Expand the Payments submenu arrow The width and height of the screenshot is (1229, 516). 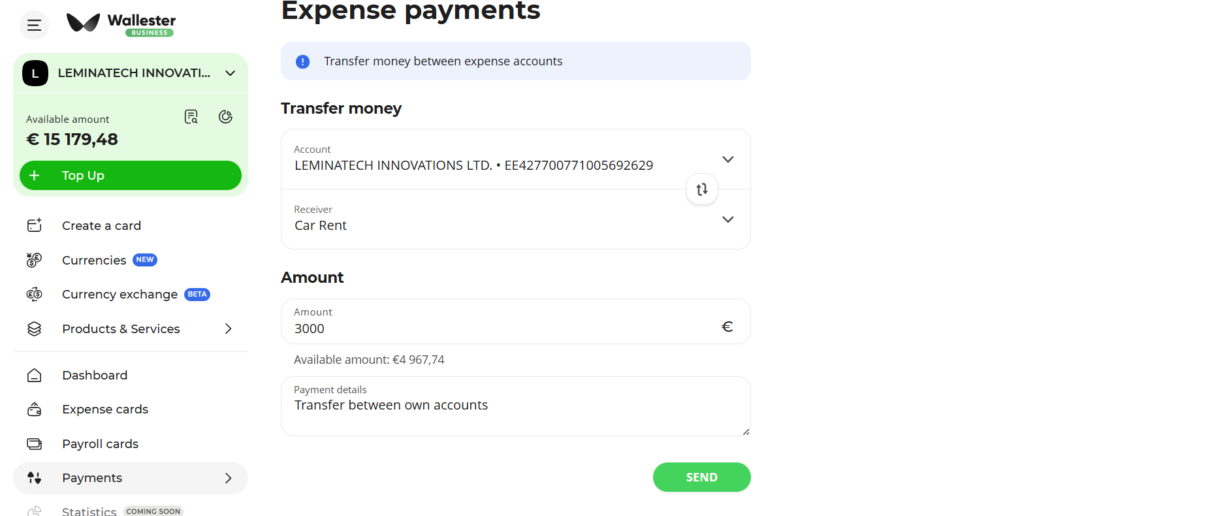pyautogui.click(x=228, y=478)
